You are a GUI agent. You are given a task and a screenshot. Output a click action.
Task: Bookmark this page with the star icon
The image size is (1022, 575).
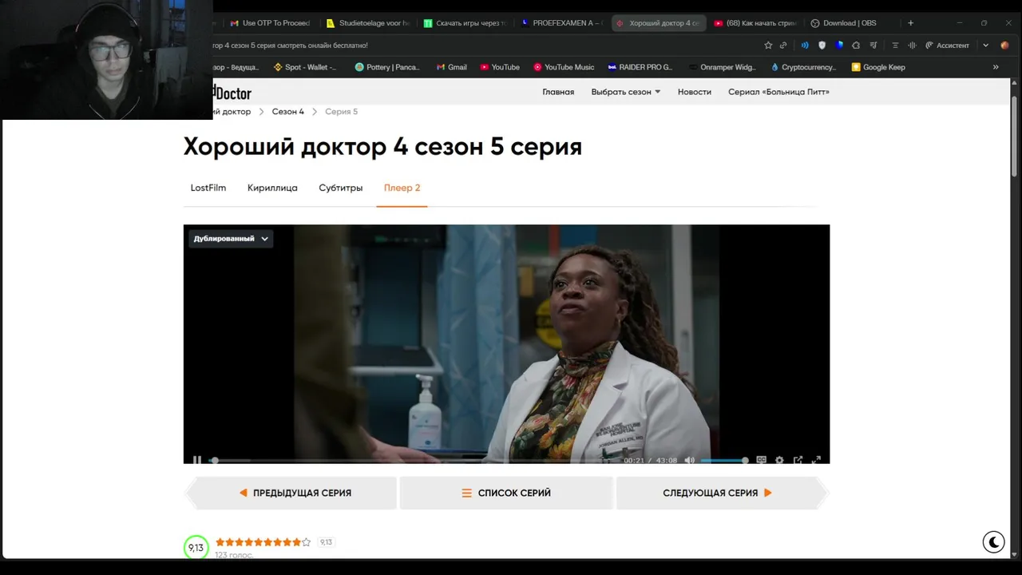tap(768, 46)
